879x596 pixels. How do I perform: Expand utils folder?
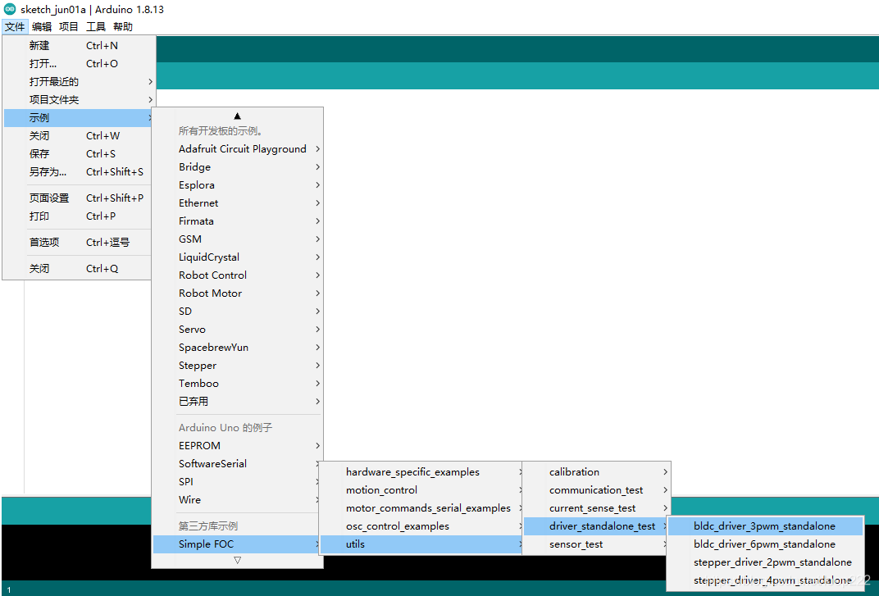[421, 544]
